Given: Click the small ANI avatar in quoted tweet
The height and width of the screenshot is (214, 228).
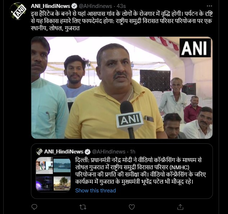Looking at the screenshot, I should pyautogui.click(x=39, y=152).
